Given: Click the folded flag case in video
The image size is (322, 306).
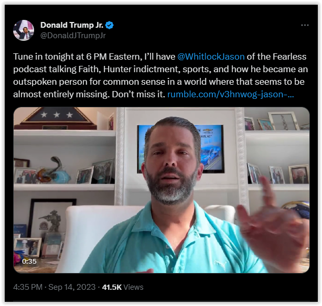Looking at the screenshot, I should (55, 119).
